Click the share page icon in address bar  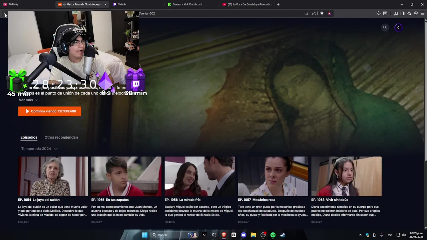click(x=314, y=13)
